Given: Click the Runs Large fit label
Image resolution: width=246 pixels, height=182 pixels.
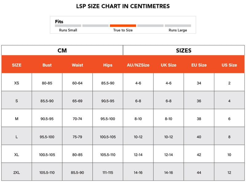Looking at the screenshot, I should [x=178, y=30].
